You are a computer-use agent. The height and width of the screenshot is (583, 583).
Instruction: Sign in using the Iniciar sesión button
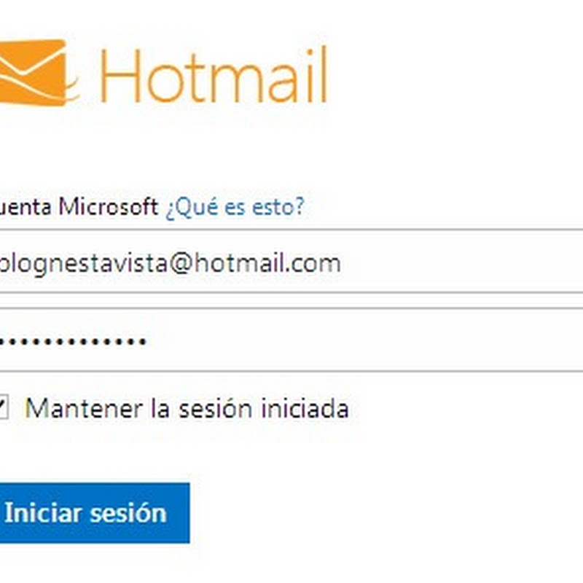coord(86,513)
